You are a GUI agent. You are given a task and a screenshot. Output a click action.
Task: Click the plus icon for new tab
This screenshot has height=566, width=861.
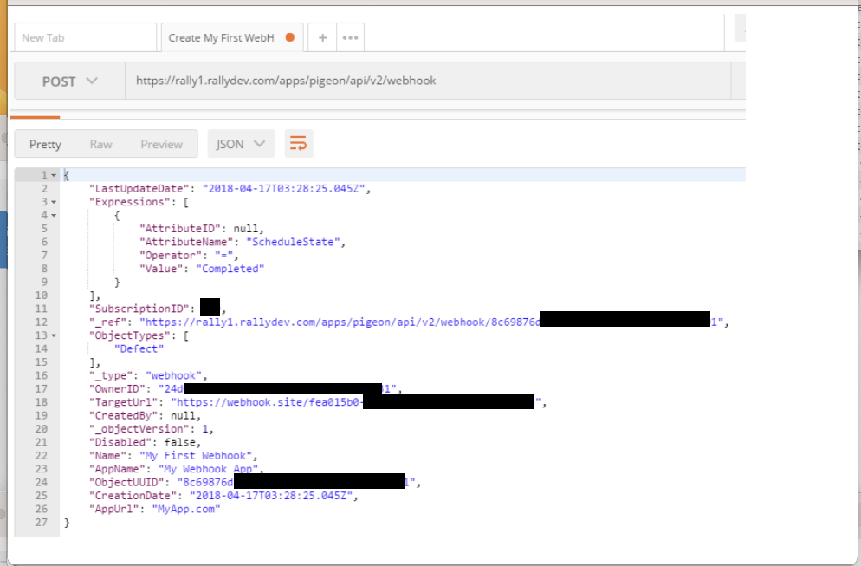point(322,38)
